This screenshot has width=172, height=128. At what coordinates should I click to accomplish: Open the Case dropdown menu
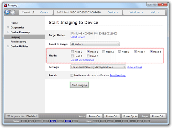click(x=44, y=12)
